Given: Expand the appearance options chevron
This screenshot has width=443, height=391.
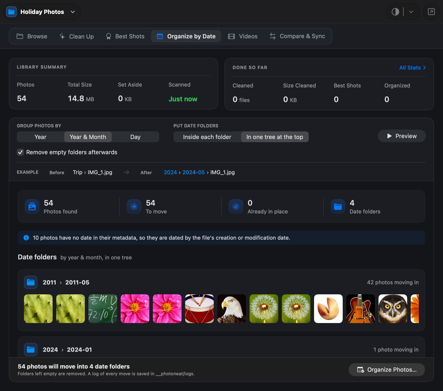Looking at the screenshot, I should pos(411,12).
